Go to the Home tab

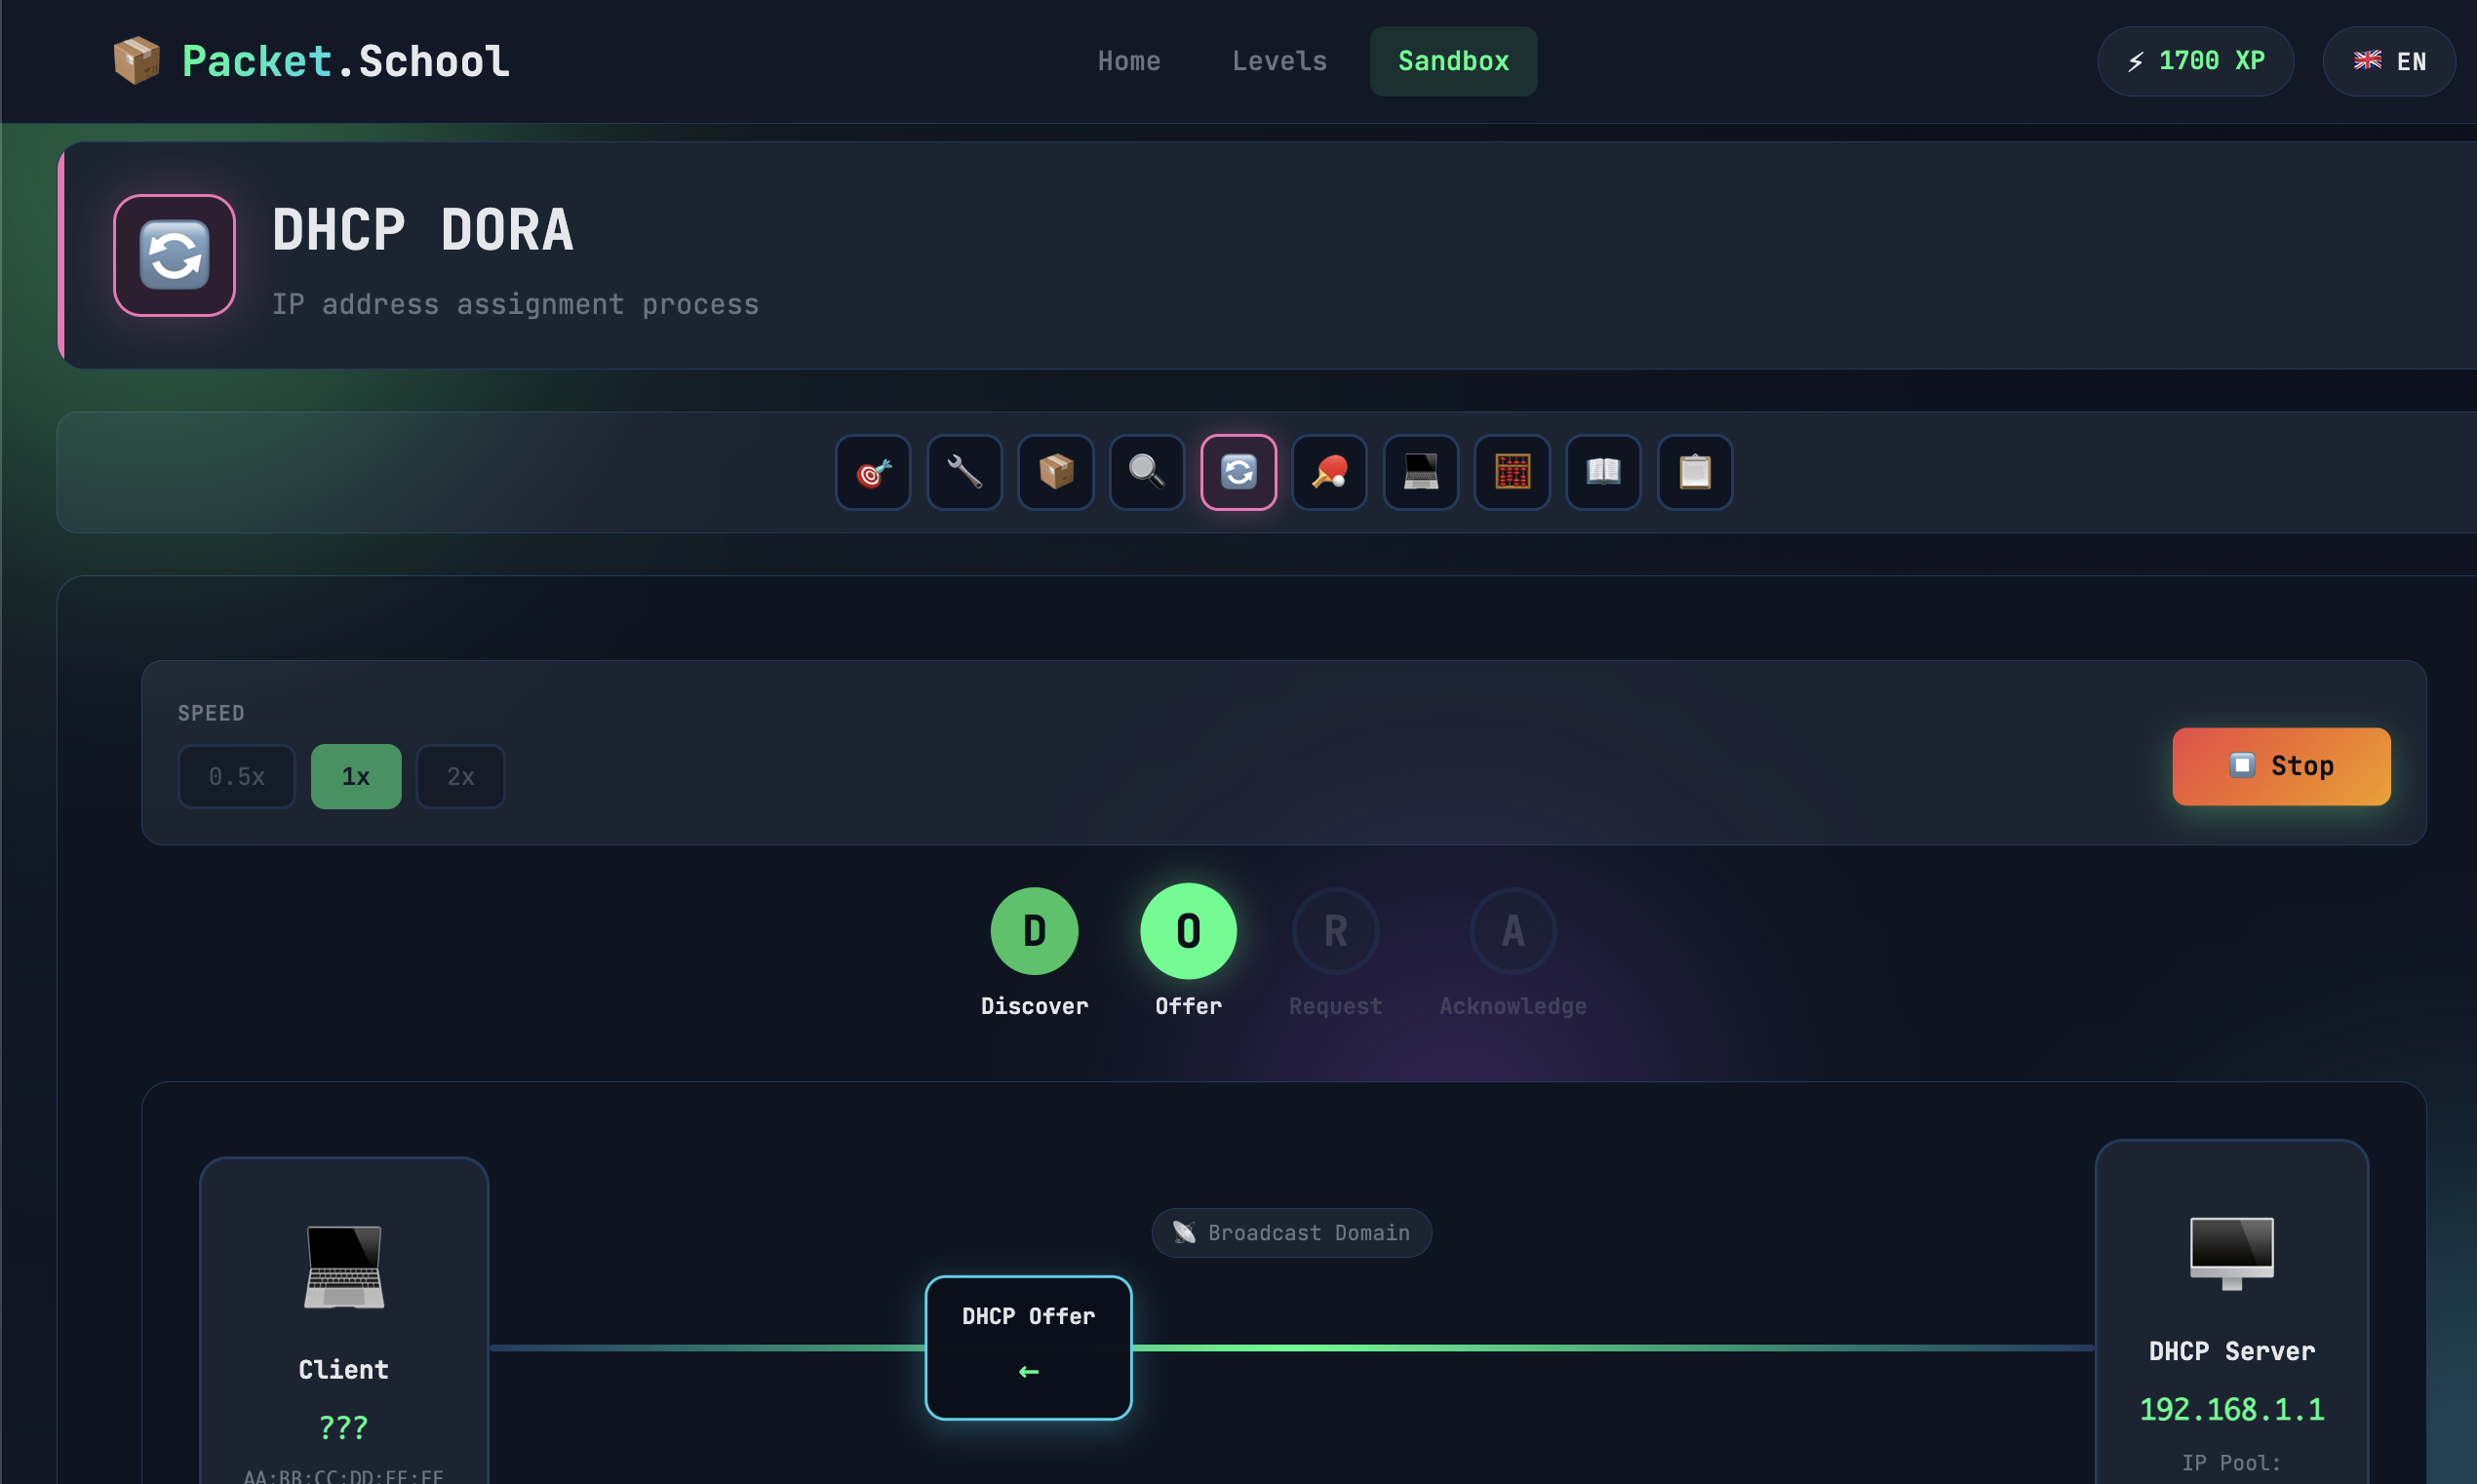1128,61
